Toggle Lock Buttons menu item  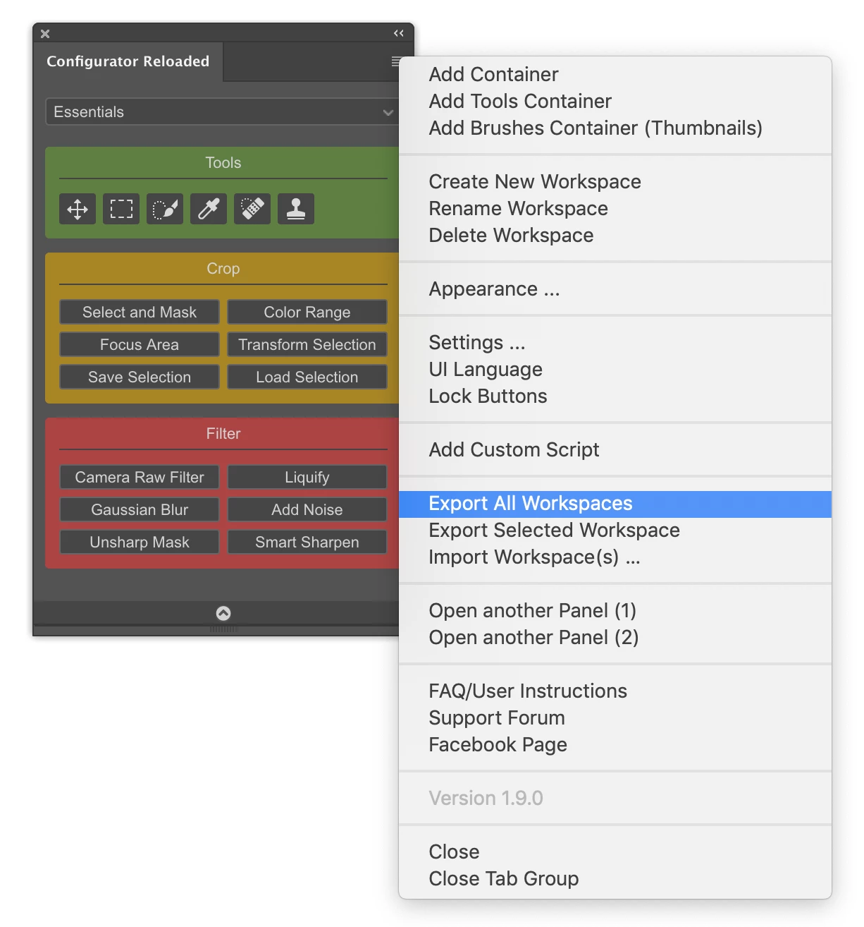pos(615,396)
